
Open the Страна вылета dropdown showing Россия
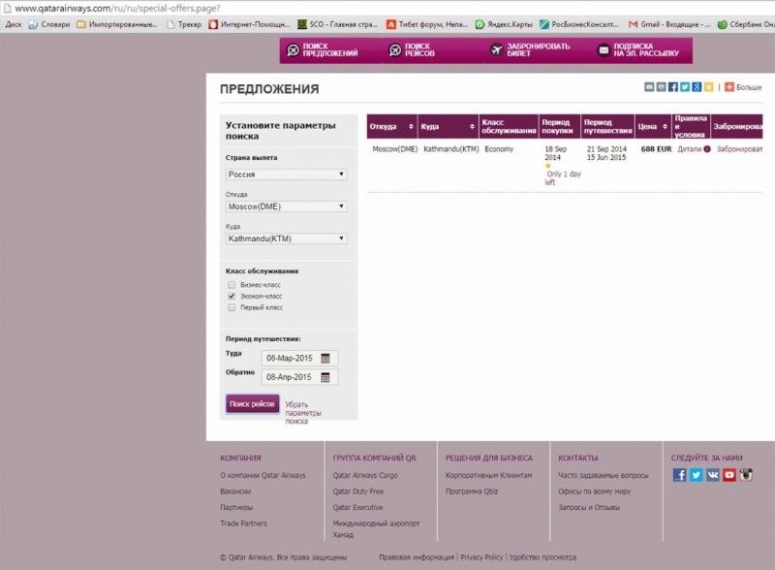[286, 174]
